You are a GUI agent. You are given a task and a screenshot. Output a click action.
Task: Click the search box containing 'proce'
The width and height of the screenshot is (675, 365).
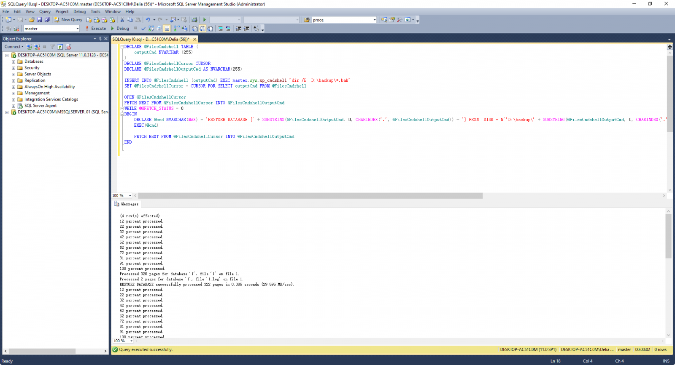point(342,20)
